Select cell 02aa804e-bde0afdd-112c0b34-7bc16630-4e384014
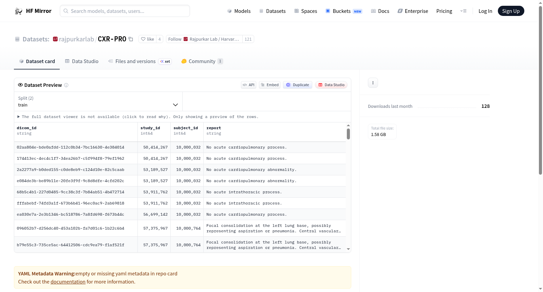Screen dimensions: 543x292 coord(76,148)
